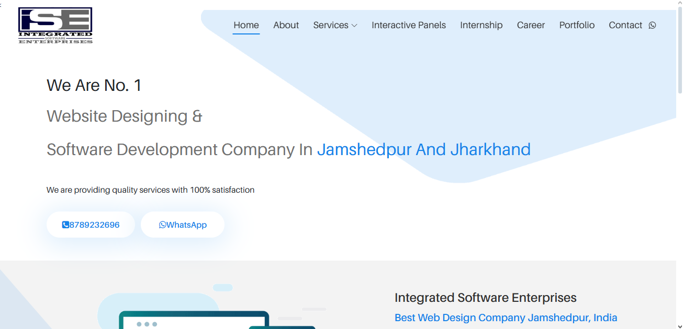Click the Integrated Software Enterprises heading

(486, 298)
